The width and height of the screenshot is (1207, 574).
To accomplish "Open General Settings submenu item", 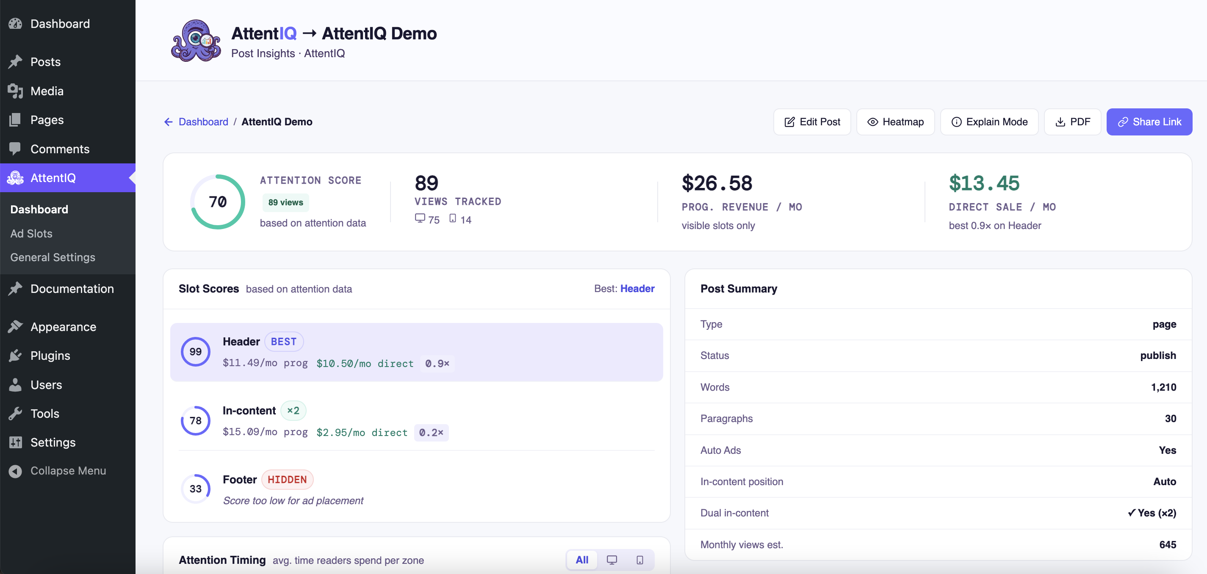I will point(53,257).
